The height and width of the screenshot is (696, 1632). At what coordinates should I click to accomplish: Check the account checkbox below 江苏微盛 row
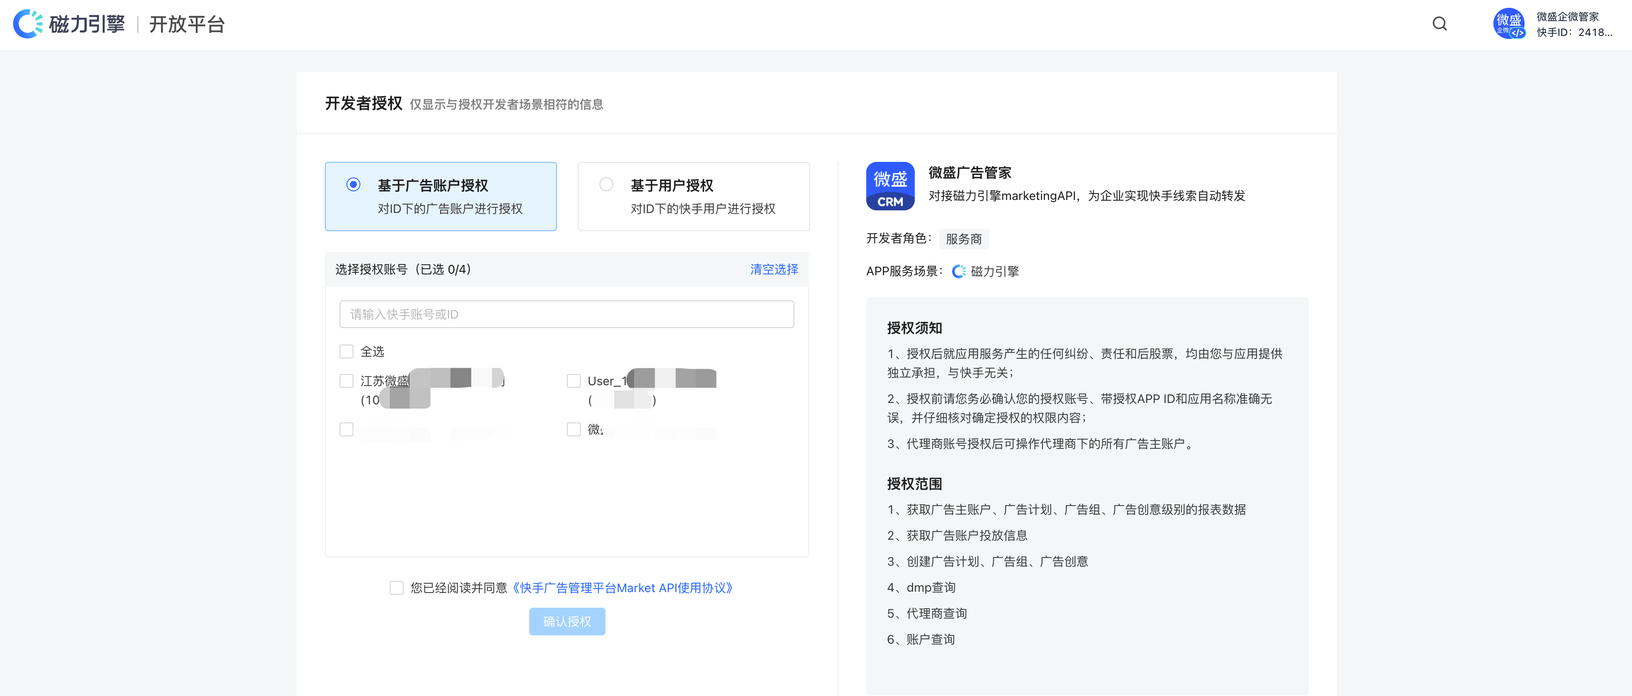(346, 429)
